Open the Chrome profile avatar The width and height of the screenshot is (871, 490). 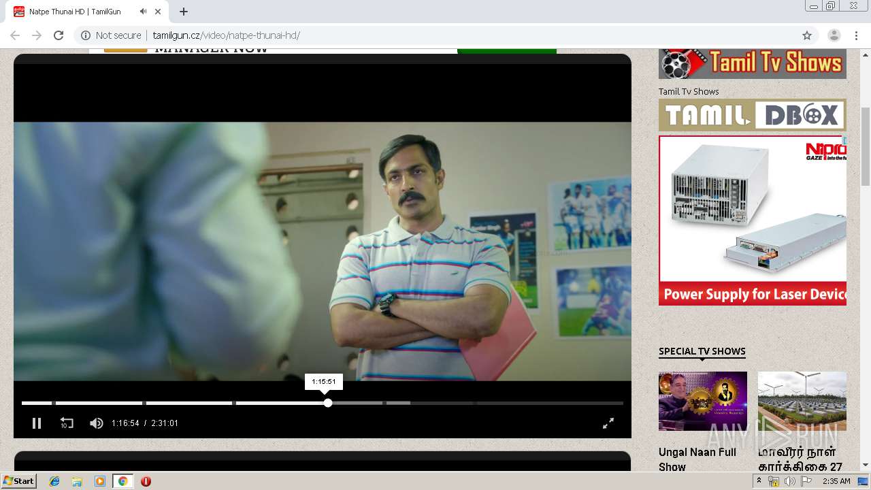[834, 35]
